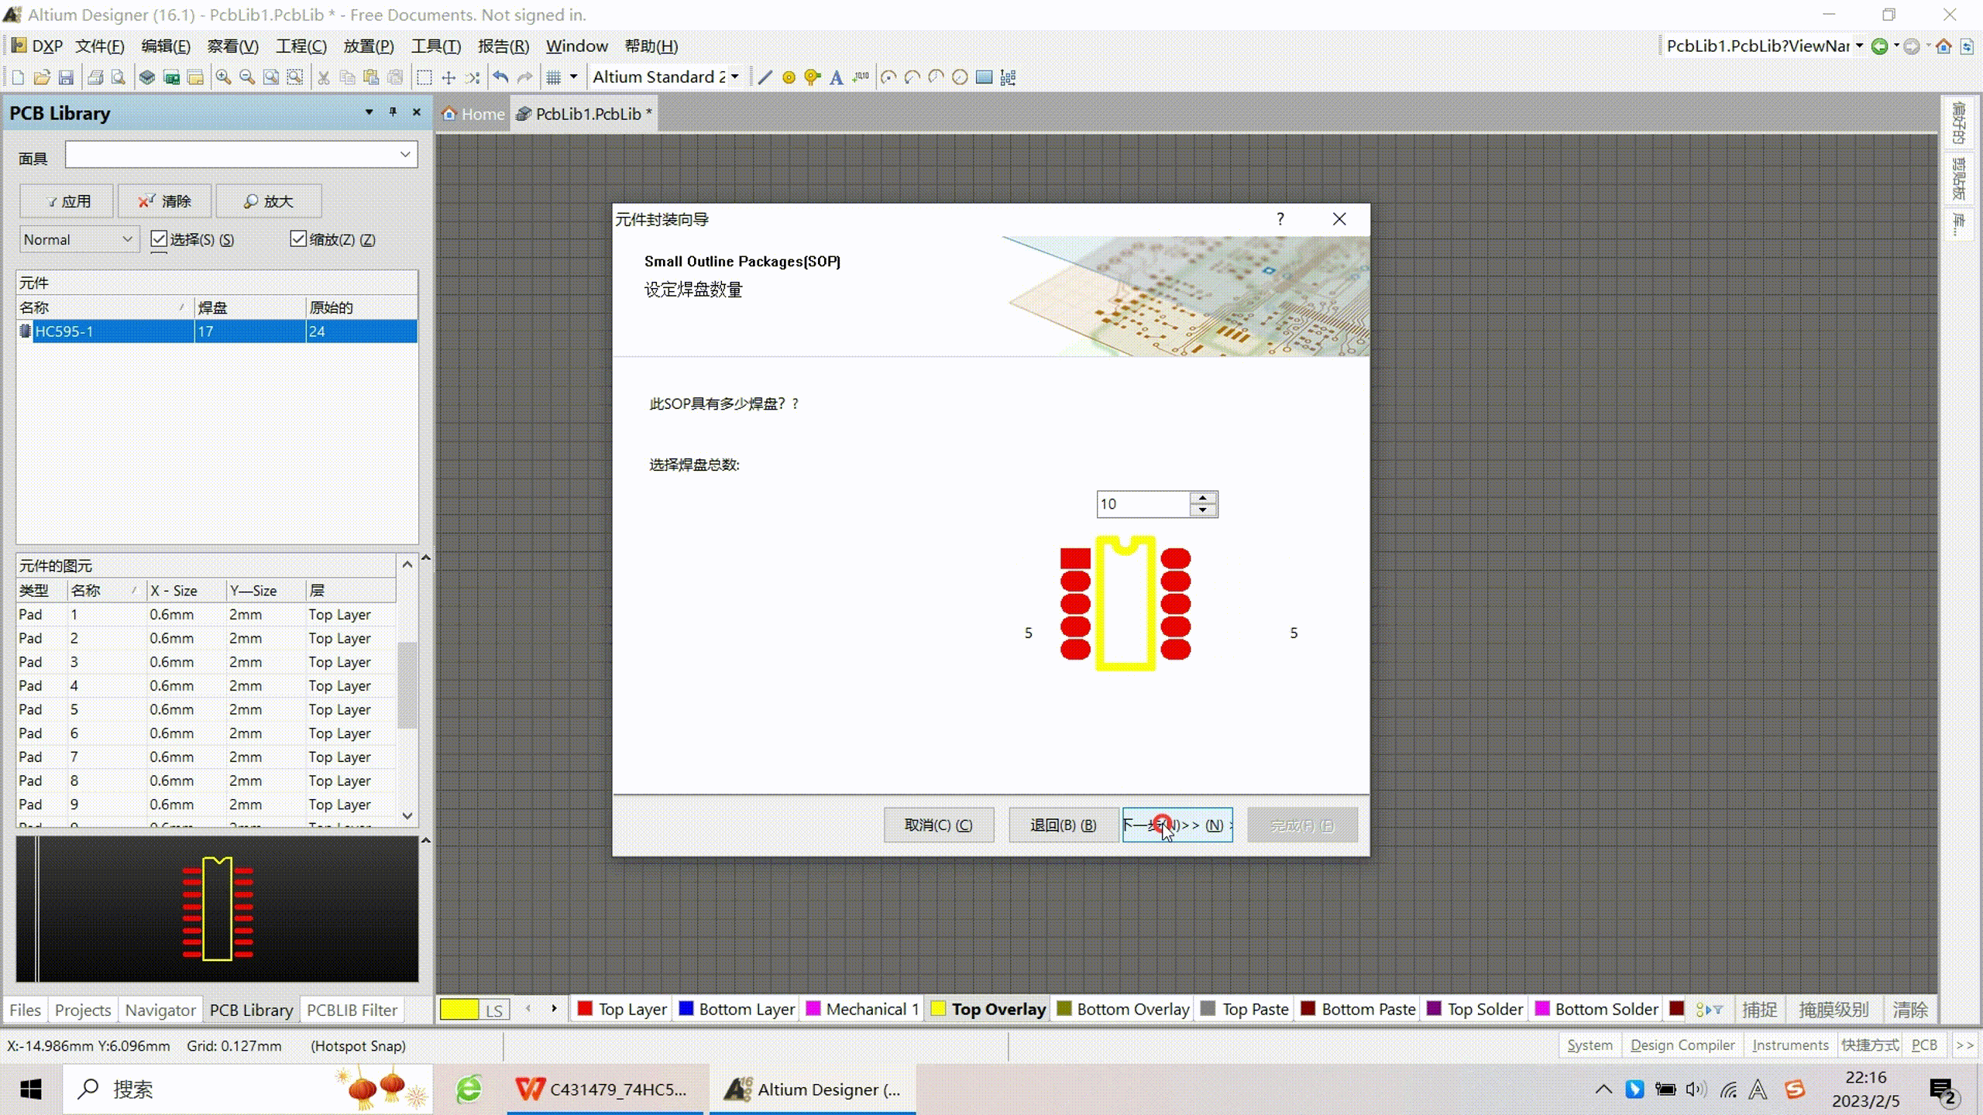The image size is (1983, 1115).
Task: Expand the Altium Standard 2D view dropdown
Action: (734, 77)
